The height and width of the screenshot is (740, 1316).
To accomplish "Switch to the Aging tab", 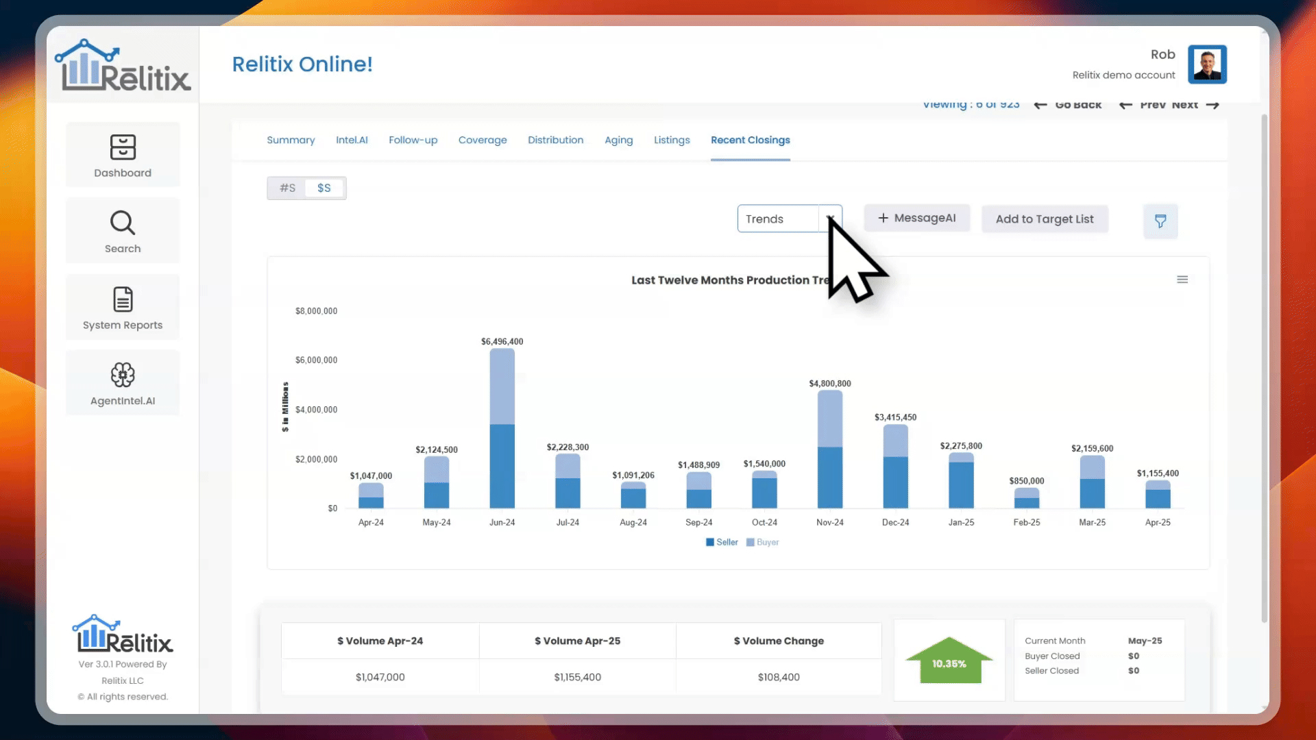I will [618, 140].
